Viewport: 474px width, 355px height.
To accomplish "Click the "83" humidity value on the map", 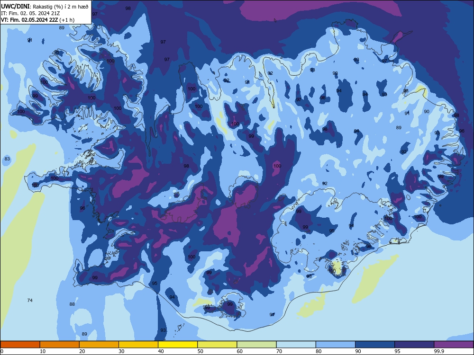I will point(7,159).
